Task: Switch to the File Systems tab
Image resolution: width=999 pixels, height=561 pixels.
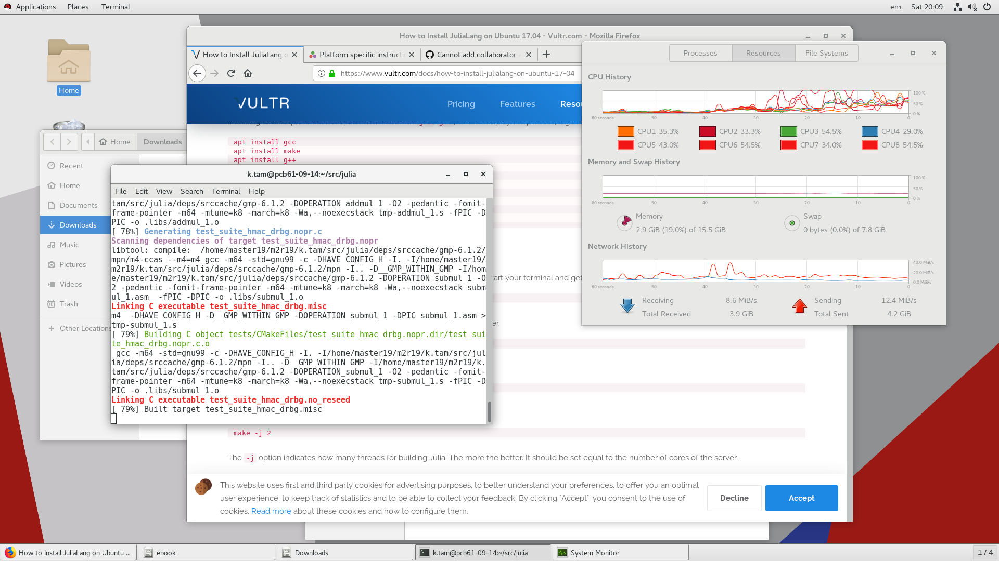Action: click(x=826, y=53)
